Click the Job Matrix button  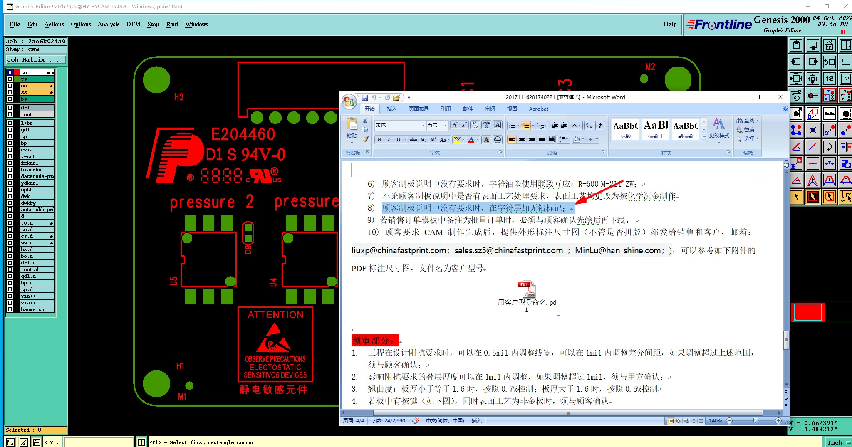click(x=35, y=60)
